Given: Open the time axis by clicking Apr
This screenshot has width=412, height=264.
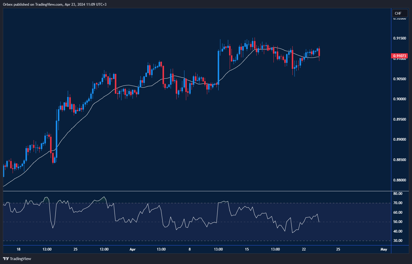Looking at the screenshot, I should [x=133, y=249].
